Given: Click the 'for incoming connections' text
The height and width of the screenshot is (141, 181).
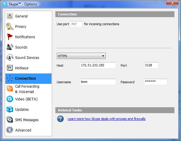Looking at the screenshot, I should click(102, 24).
